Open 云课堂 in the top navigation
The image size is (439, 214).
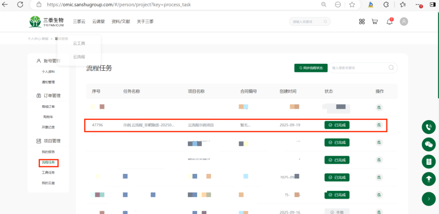(x=98, y=22)
